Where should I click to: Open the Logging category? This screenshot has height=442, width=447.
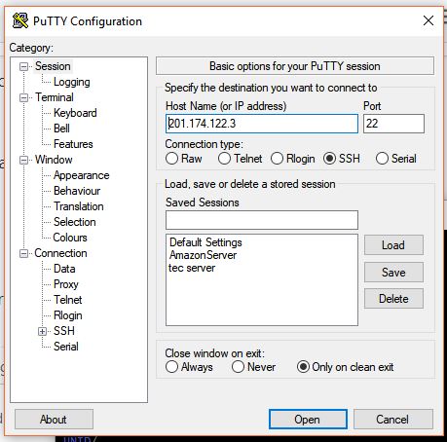click(x=72, y=82)
